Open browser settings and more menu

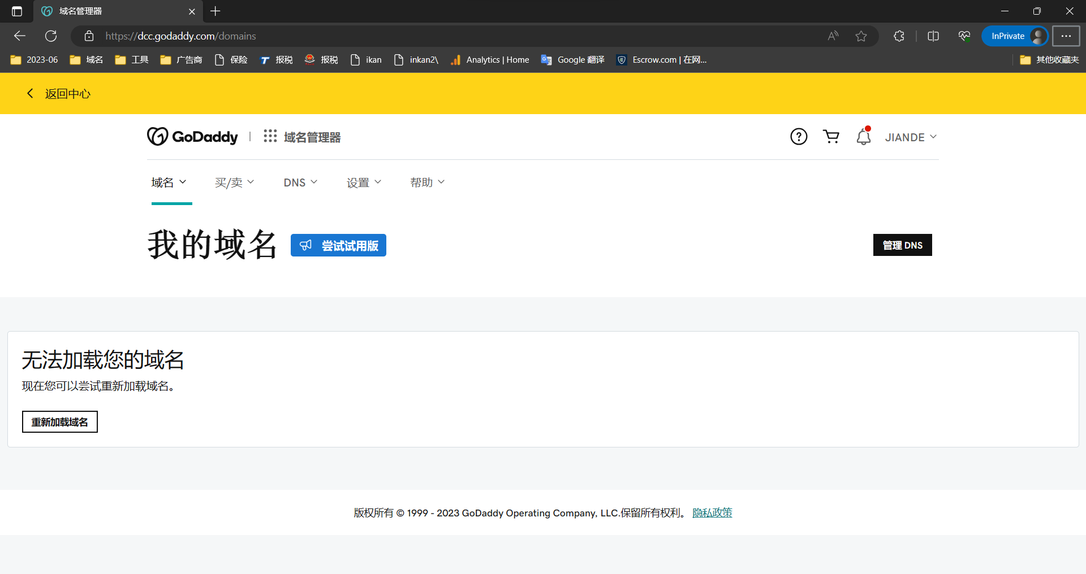click(x=1066, y=36)
